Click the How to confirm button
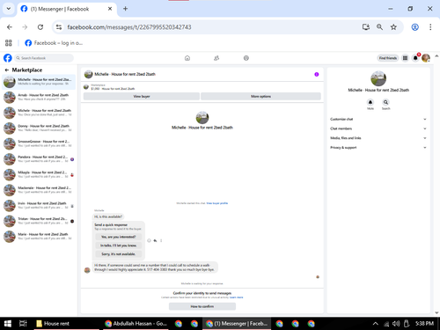 (x=202, y=306)
